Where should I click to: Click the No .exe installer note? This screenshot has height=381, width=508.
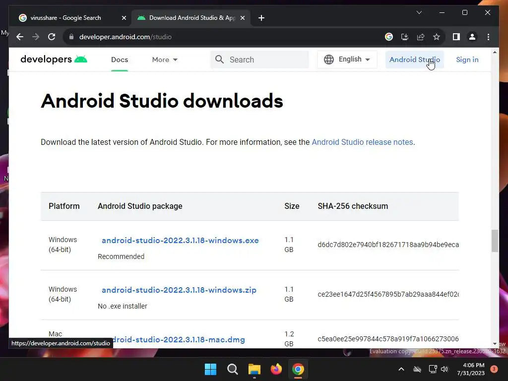(123, 306)
